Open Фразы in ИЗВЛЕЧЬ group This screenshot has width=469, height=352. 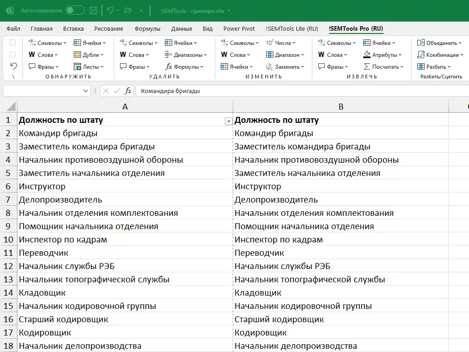point(333,67)
